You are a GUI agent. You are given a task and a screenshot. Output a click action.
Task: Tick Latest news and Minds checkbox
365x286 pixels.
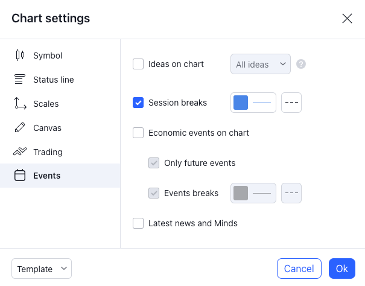coord(138,223)
